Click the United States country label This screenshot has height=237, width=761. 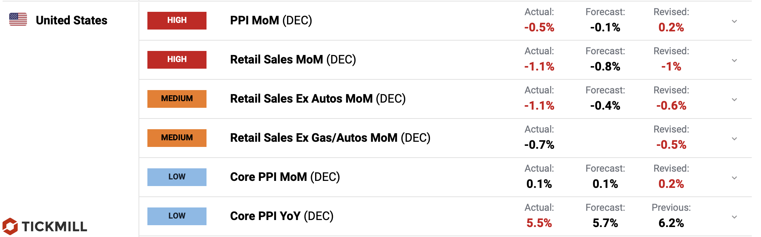72,20
